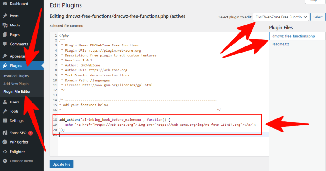Image resolution: width=326 pixels, height=171 pixels.
Task: Click the Select button
Action: click(318, 17)
